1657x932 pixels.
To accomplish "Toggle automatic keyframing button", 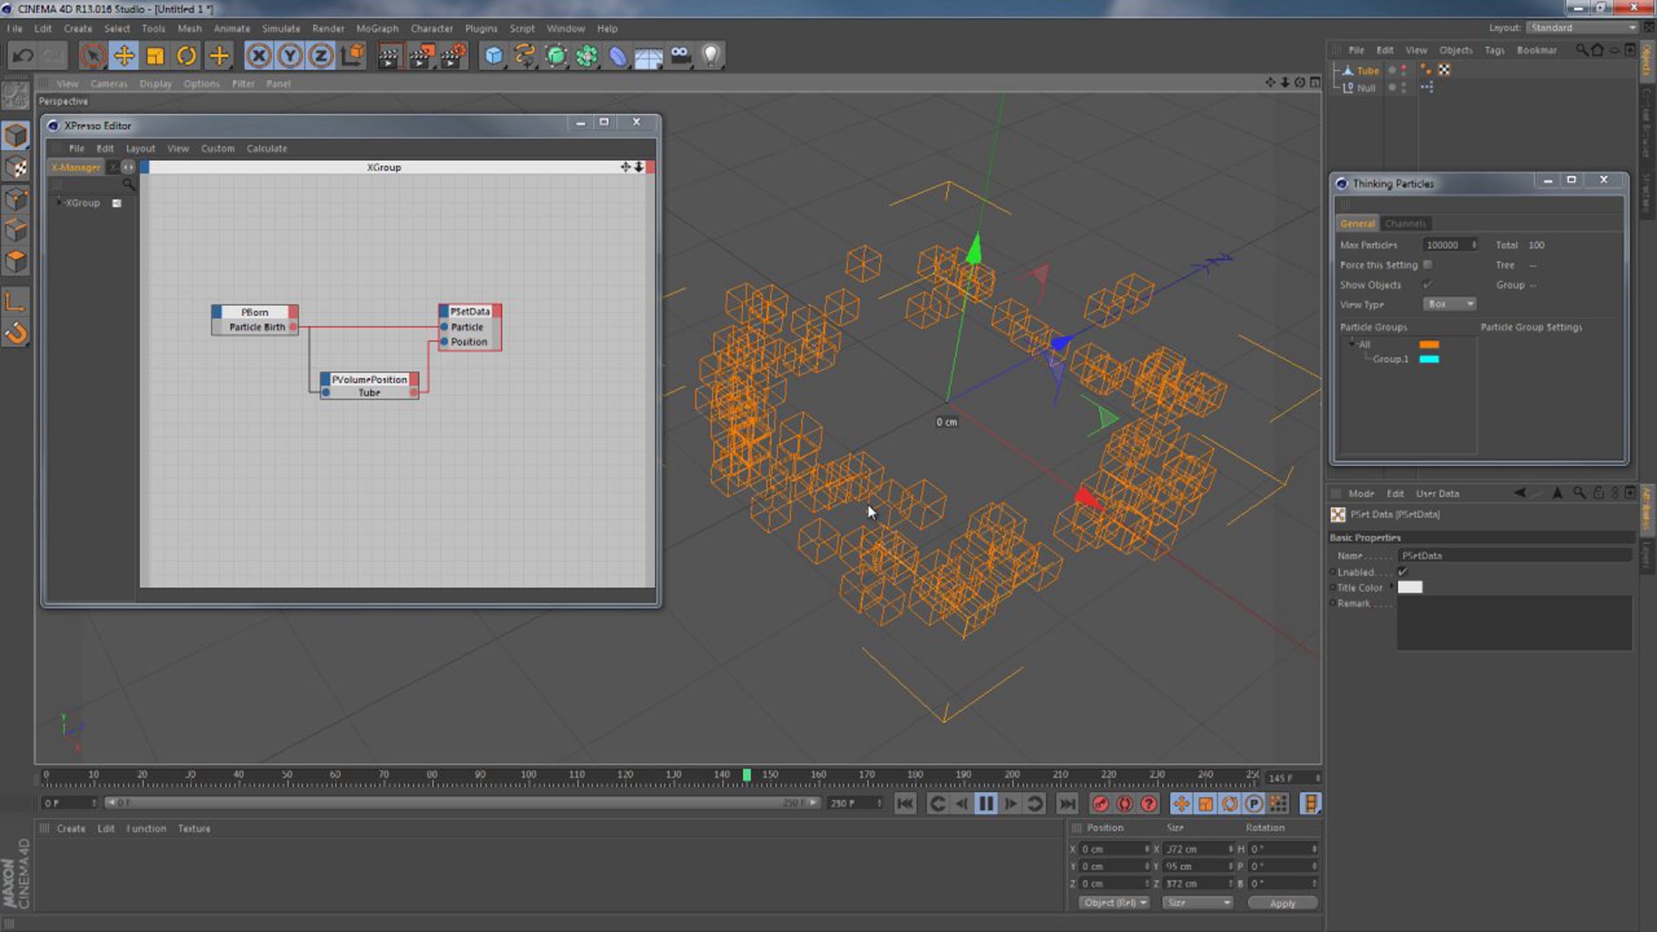I will pos(1125,804).
